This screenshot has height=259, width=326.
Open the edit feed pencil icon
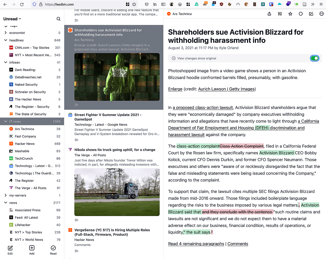click(311, 14)
